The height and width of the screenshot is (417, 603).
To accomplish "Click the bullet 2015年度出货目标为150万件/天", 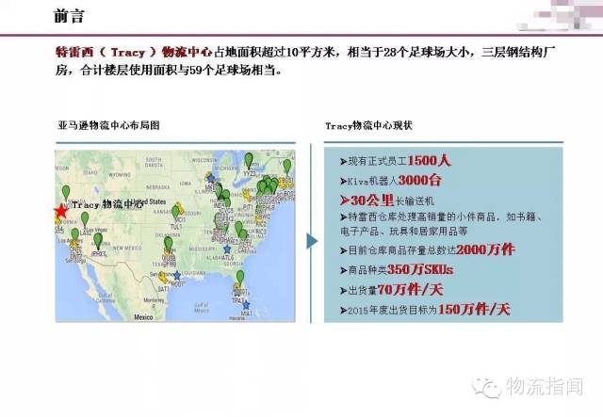I will coord(425,310).
